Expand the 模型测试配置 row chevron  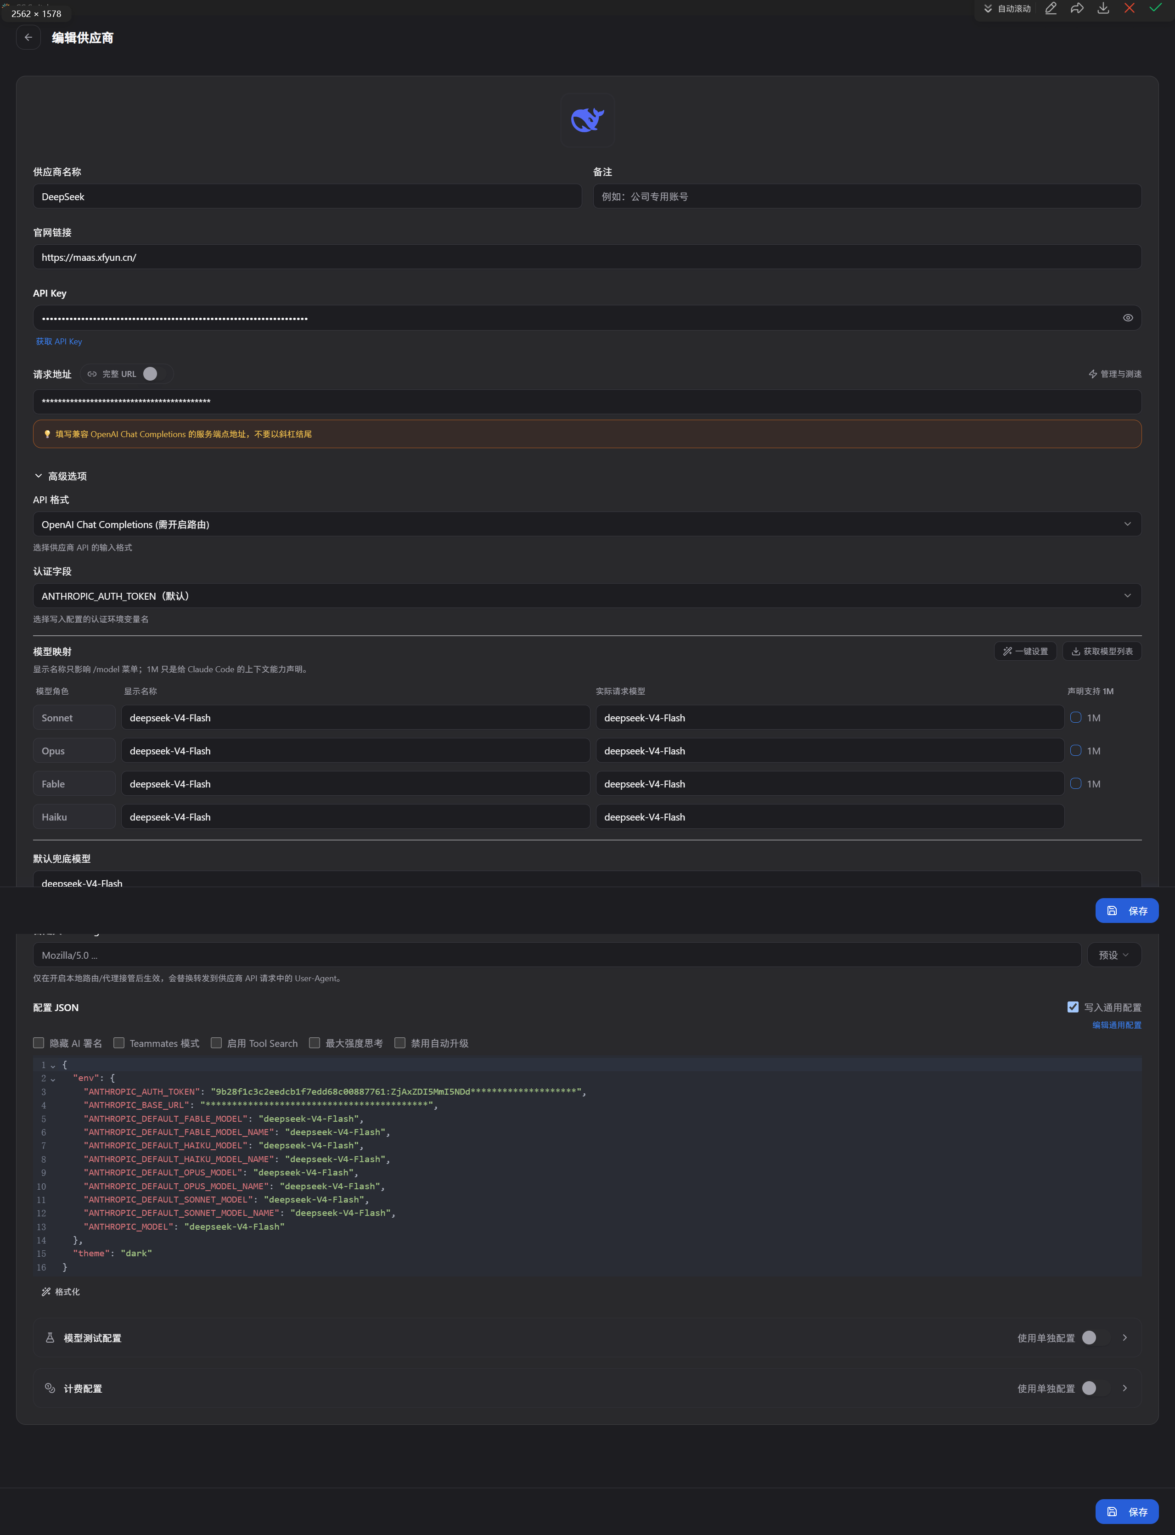click(1124, 1338)
